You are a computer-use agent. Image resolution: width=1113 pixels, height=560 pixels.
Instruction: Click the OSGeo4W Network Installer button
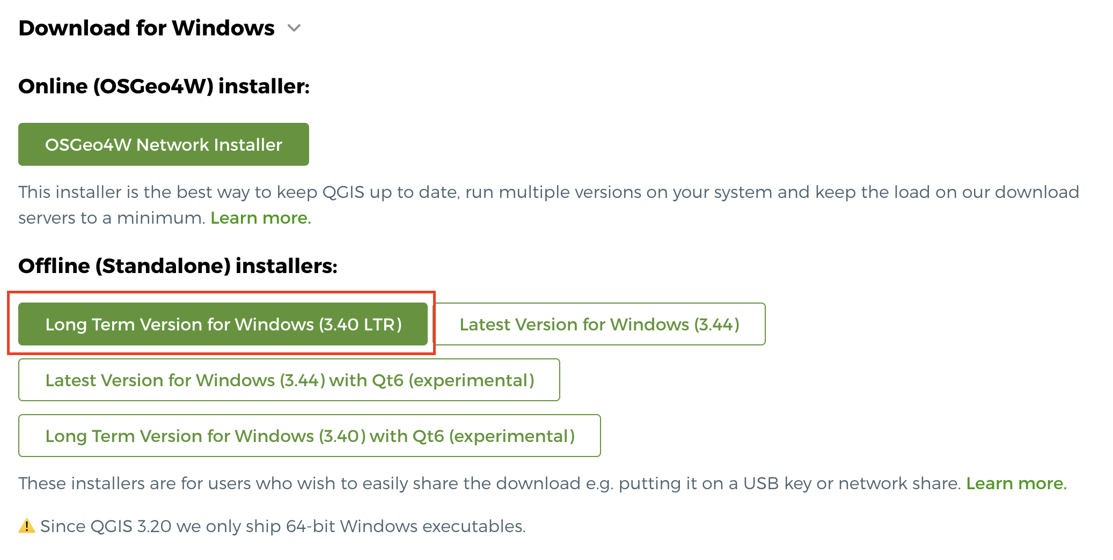point(164,145)
